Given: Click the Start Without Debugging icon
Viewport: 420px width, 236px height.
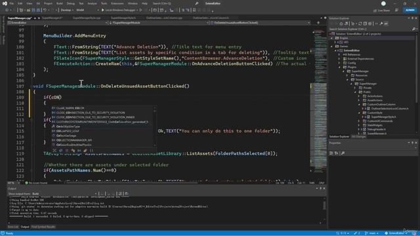Looking at the screenshot, I should point(140,10).
